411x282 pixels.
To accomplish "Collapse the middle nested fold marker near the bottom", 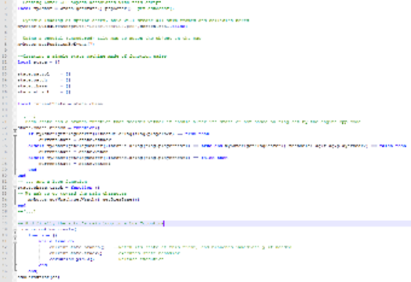I will (15, 236).
